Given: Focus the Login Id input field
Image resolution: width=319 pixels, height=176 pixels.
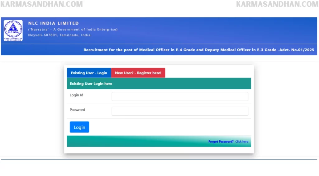Looking at the screenshot, I should 180,96.
